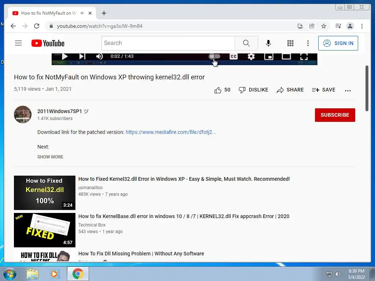375x281 pixels.
Task: Open Chrome profile avatar button
Action: 350,26
